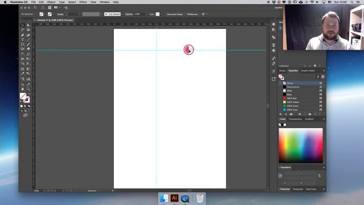364x205 pixels.
Task: Open the Apple menu
Action: point(5,2)
